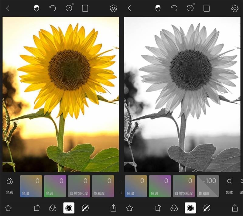Toggle the adjustments tool on grayscale screen
This screenshot has height=216, width=243.
click(190, 208)
